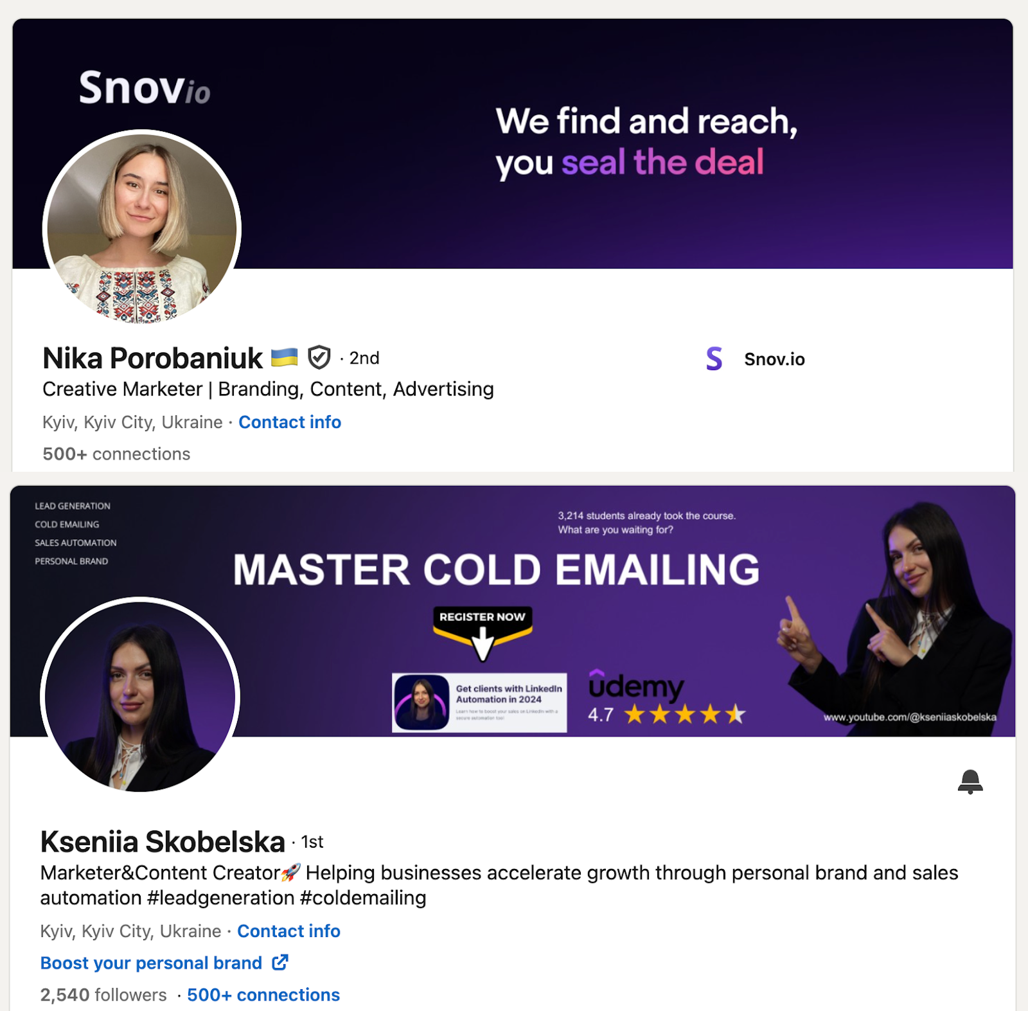
Task: Click the Ukraine flag emoji next to Nika's name
Action: point(284,357)
